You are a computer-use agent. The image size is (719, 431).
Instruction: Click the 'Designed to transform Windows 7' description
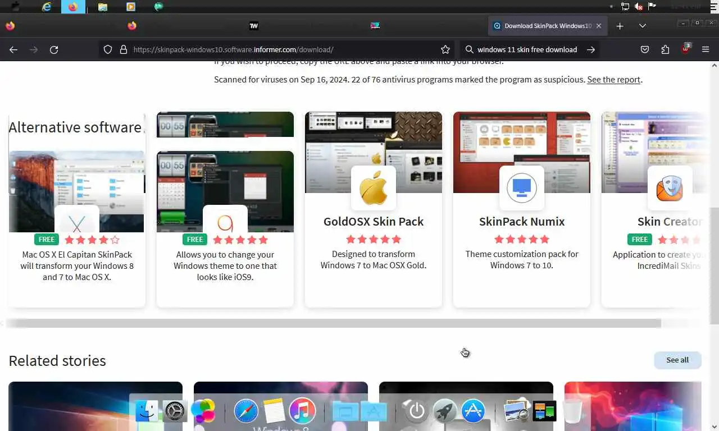click(374, 260)
